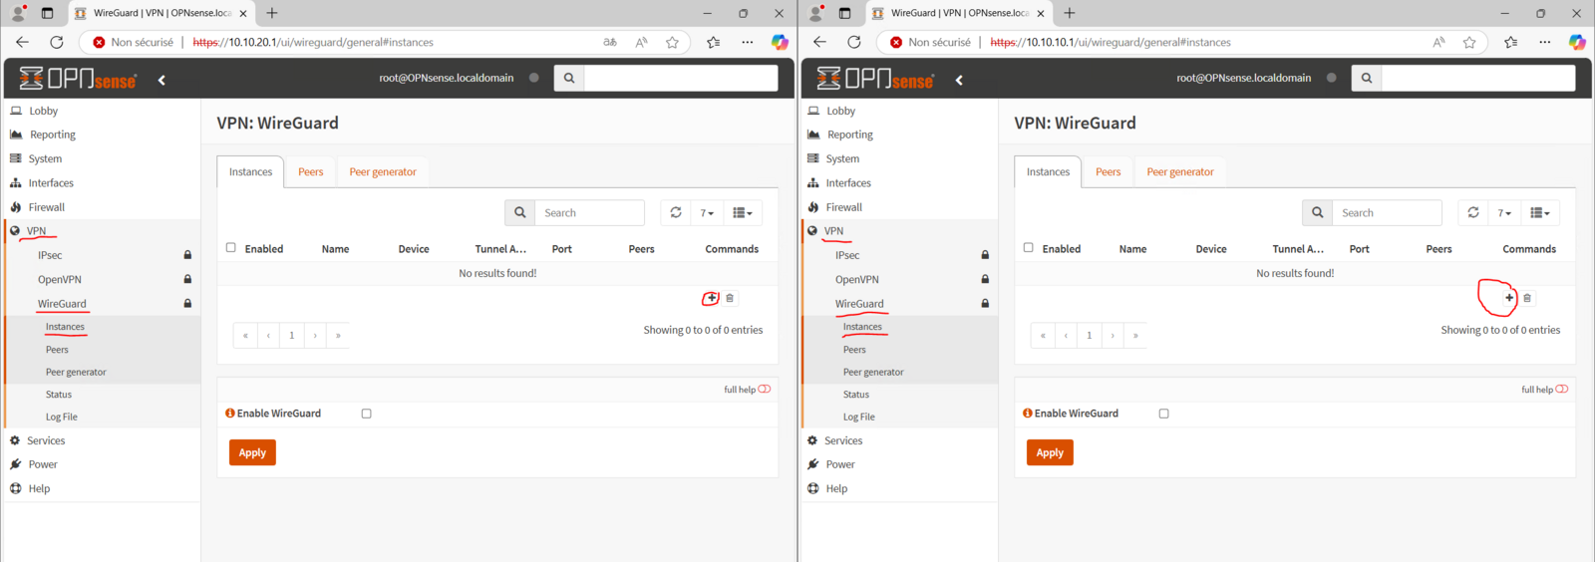
Task: Enable WireGuard checkbox in the left window
Action: [367, 414]
